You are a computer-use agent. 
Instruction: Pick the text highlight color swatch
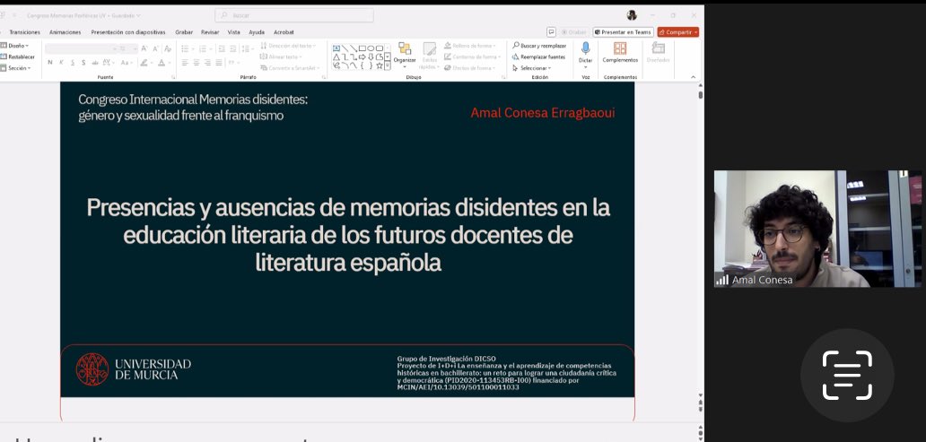point(145,63)
